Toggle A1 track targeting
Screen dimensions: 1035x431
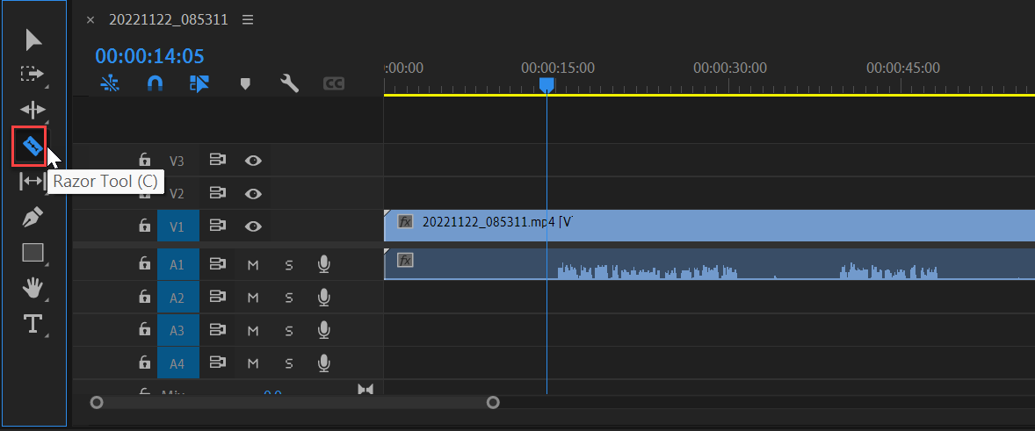pos(177,264)
